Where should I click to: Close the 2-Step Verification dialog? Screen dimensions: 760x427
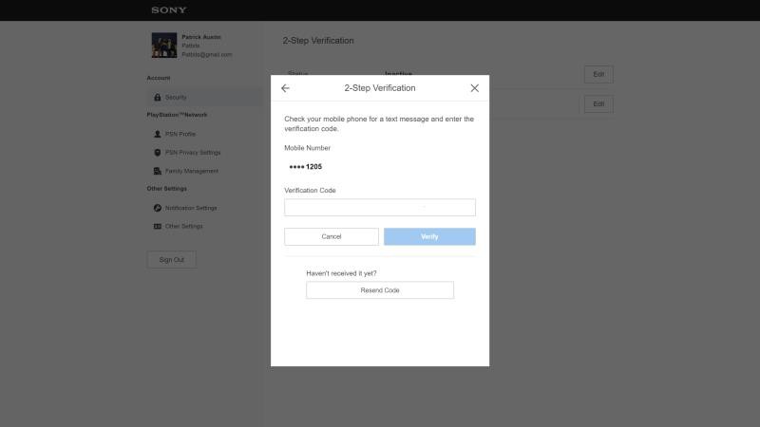pos(474,88)
